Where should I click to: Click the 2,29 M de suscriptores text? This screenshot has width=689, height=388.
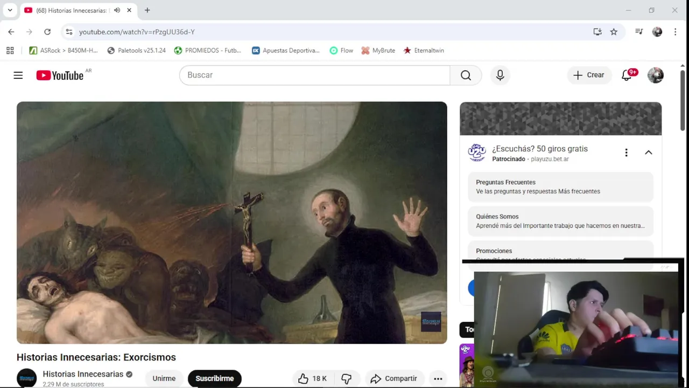click(73, 384)
